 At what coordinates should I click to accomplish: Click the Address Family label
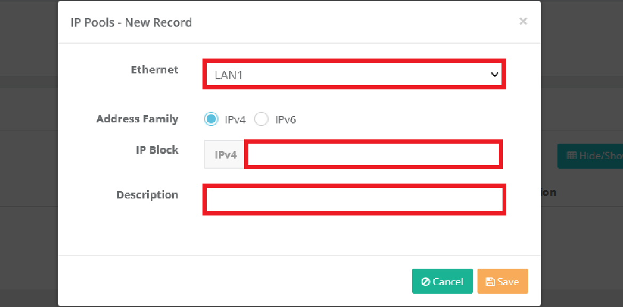tap(137, 119)
